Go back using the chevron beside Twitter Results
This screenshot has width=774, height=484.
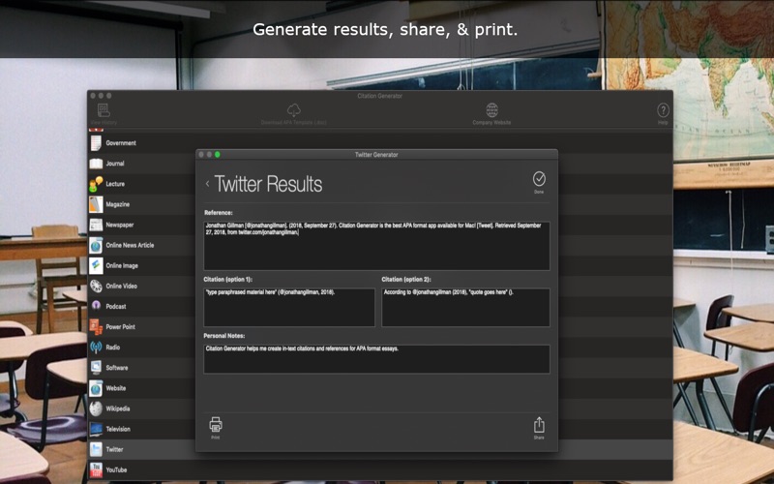(x=207, y=184)
